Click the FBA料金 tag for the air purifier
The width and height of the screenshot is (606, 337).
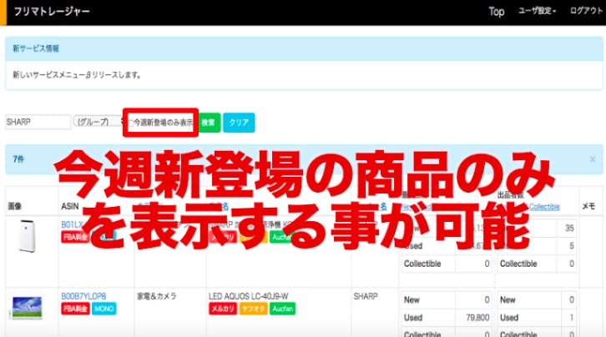(74, 236)
